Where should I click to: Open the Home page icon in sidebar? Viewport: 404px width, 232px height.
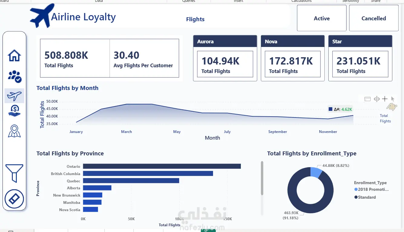pos(14,55)
